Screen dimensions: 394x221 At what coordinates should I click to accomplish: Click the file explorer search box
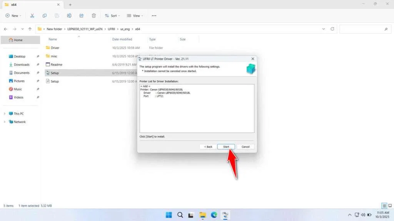364,29
